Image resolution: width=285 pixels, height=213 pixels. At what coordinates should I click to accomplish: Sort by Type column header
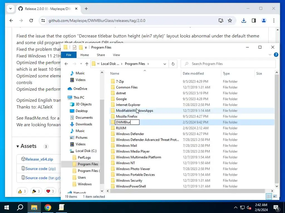pos(226,73)
